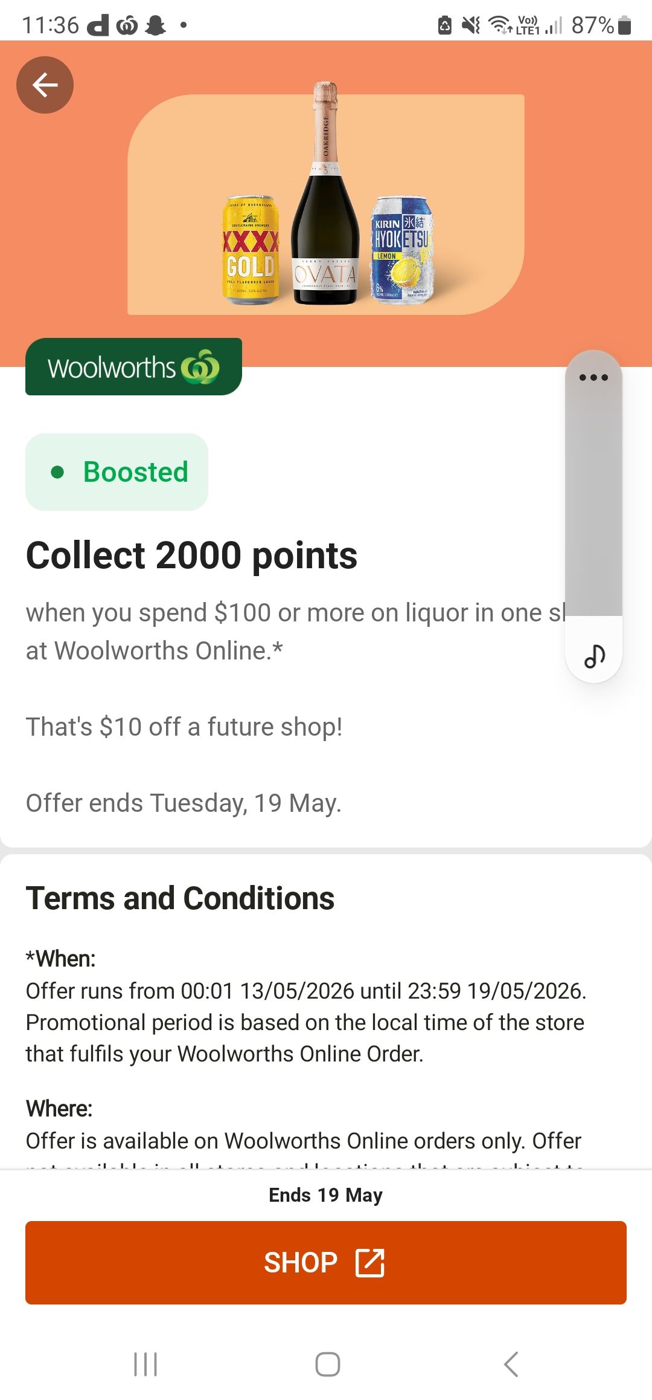Tap the Terms and Conditions heading
The image size is (652, 1400).
[x=180, y=898]
